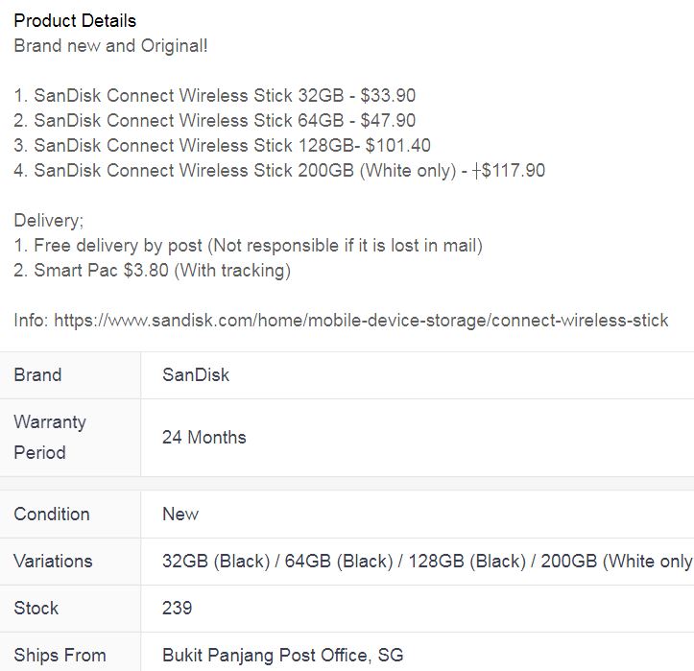This screenshot has width=694, height=671.
Task: Click the stock count 239
Action: coord(177,609)
